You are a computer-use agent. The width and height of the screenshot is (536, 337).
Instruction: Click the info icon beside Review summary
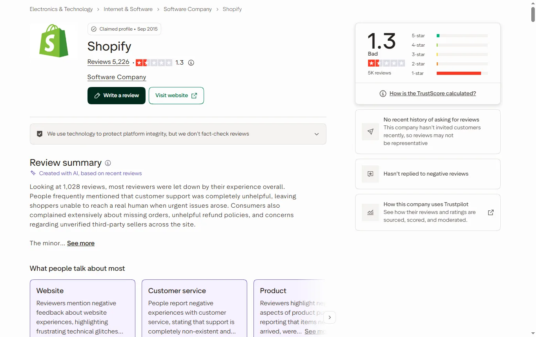pyautogui.click(x=108, y=163)
